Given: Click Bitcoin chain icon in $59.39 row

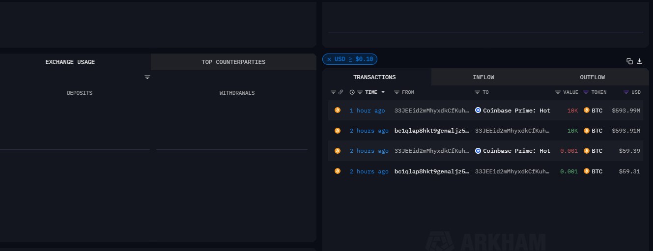Looking at the screenshot, I should (338, 151).
